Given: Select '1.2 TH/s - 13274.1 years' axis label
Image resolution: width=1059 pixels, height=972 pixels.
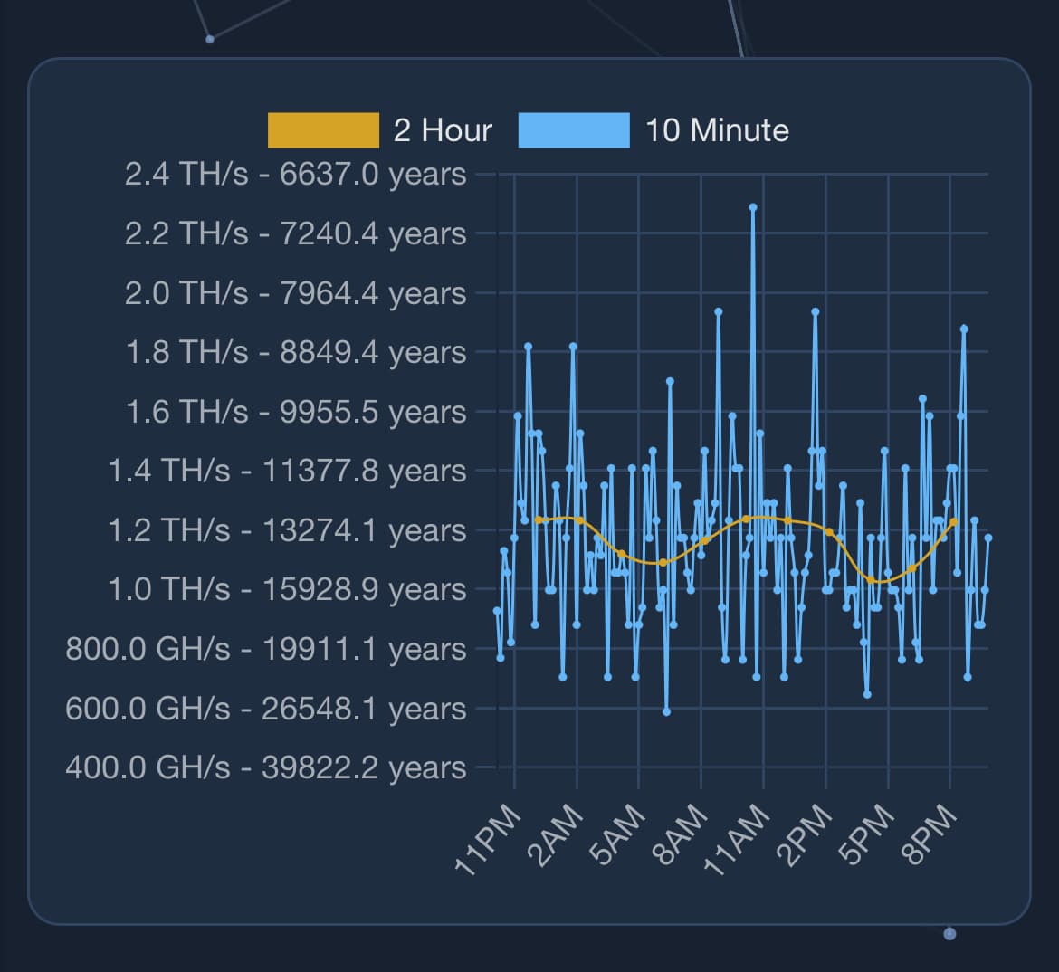Looking at the screenshot, I should pyautogui.click(x=287, y=530).
